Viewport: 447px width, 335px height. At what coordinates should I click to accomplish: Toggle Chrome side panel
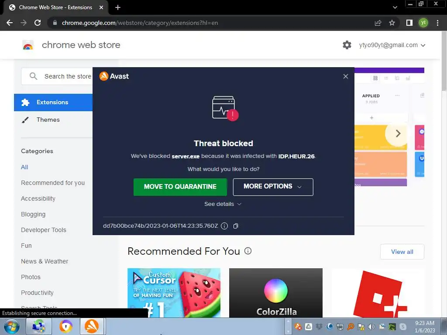[x=409, y=23]
